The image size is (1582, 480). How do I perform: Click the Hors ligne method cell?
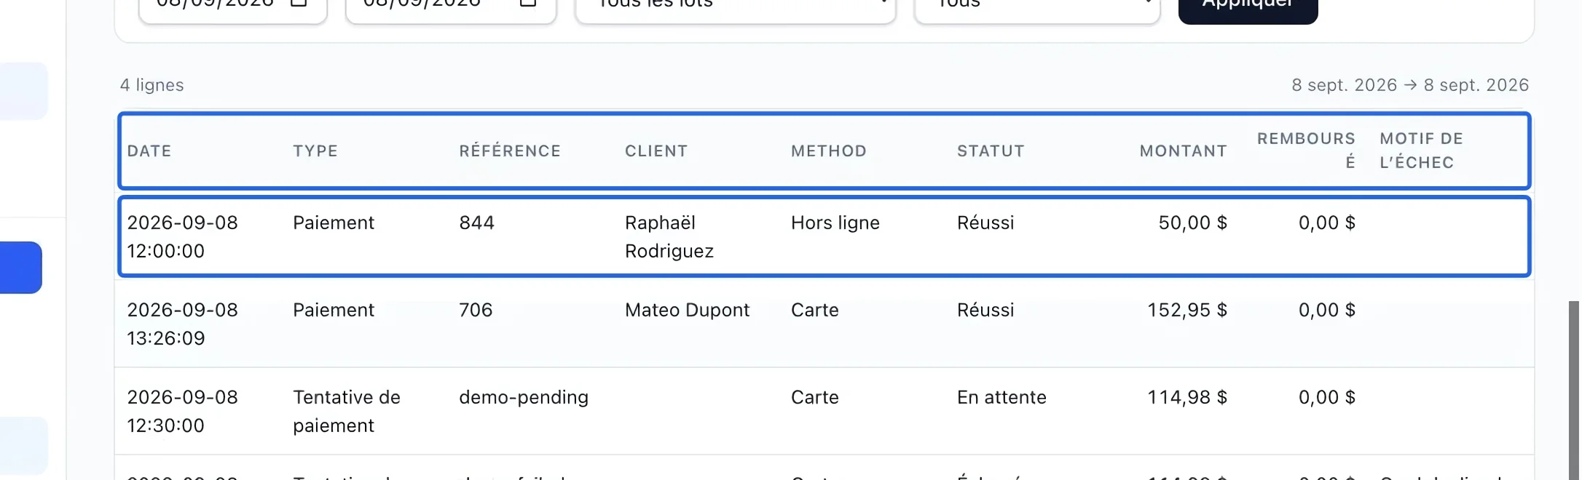(x=835, y=223)
